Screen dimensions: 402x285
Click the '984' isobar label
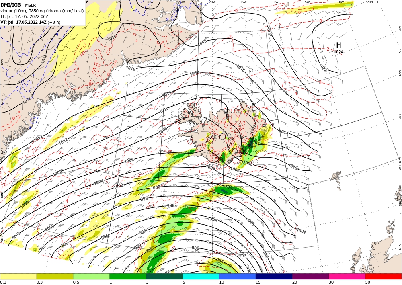coord(220,261)
